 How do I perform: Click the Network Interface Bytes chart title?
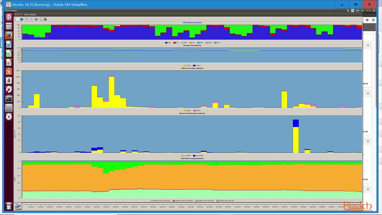tap(192, 113)
